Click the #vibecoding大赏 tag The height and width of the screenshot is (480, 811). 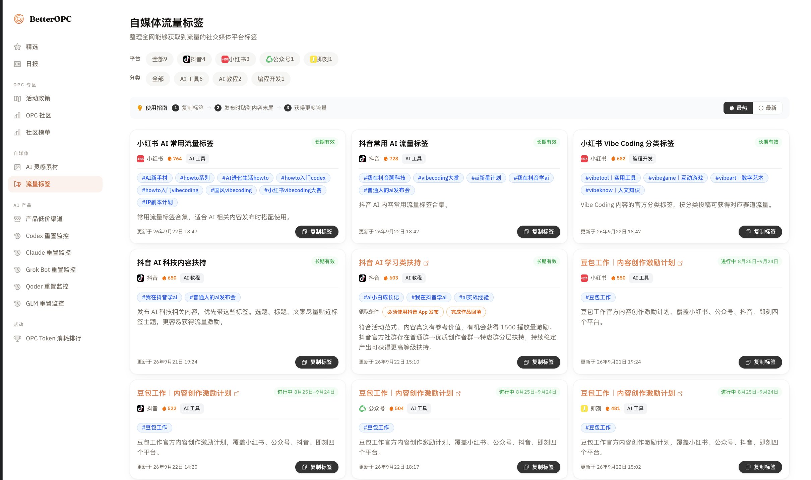tap(438, 178)
